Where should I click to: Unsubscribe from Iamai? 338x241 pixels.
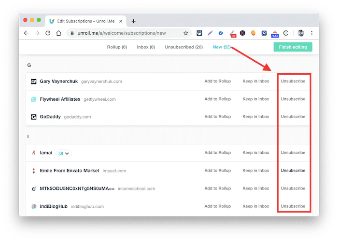(293, 153)
